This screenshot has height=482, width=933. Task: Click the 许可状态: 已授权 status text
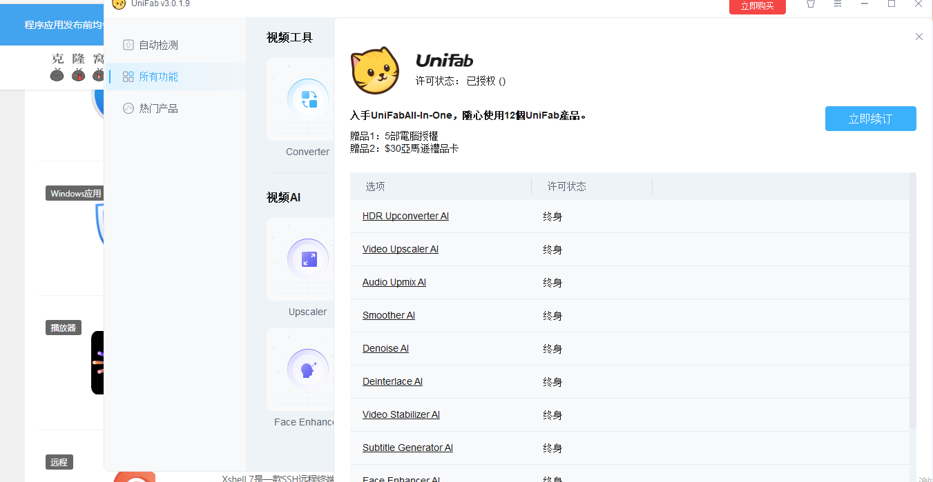coord(461,81)
